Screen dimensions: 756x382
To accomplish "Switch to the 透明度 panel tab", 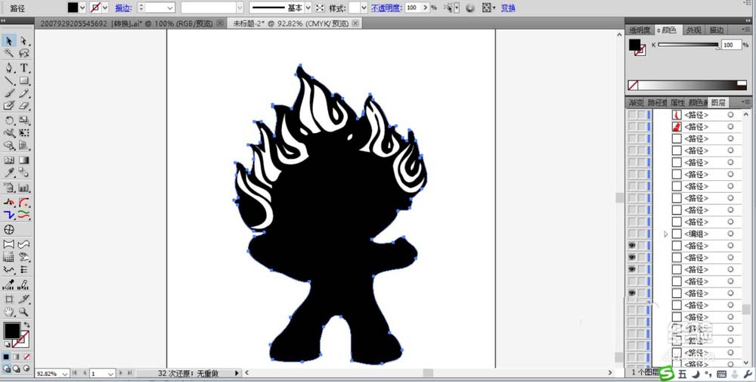I will point(640,30).
